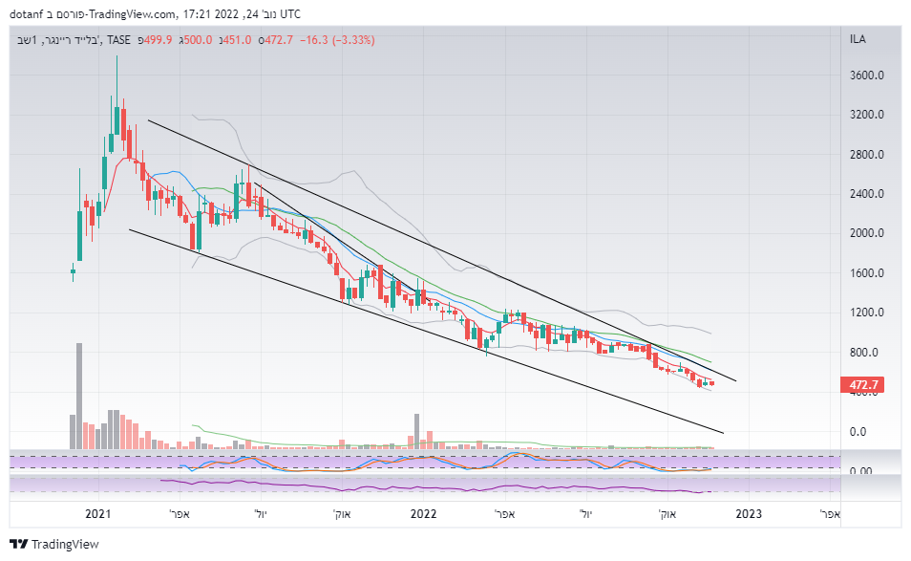911x561 pixels.
Task: Click the TASE exchange label
Action: (119, 39)
